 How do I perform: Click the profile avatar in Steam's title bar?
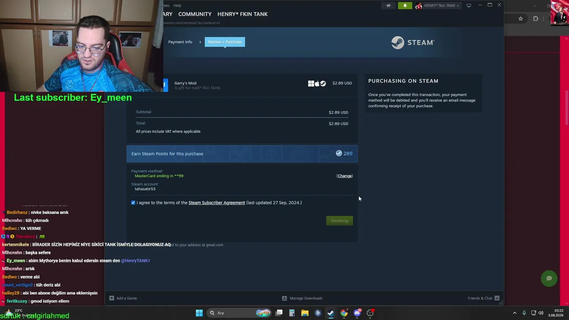click(419, 5)
